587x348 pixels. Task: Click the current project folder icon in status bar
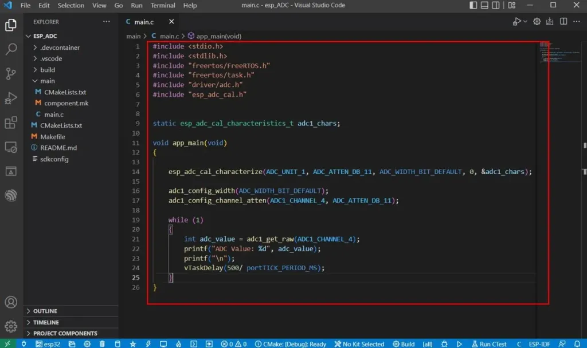point(72,344)
